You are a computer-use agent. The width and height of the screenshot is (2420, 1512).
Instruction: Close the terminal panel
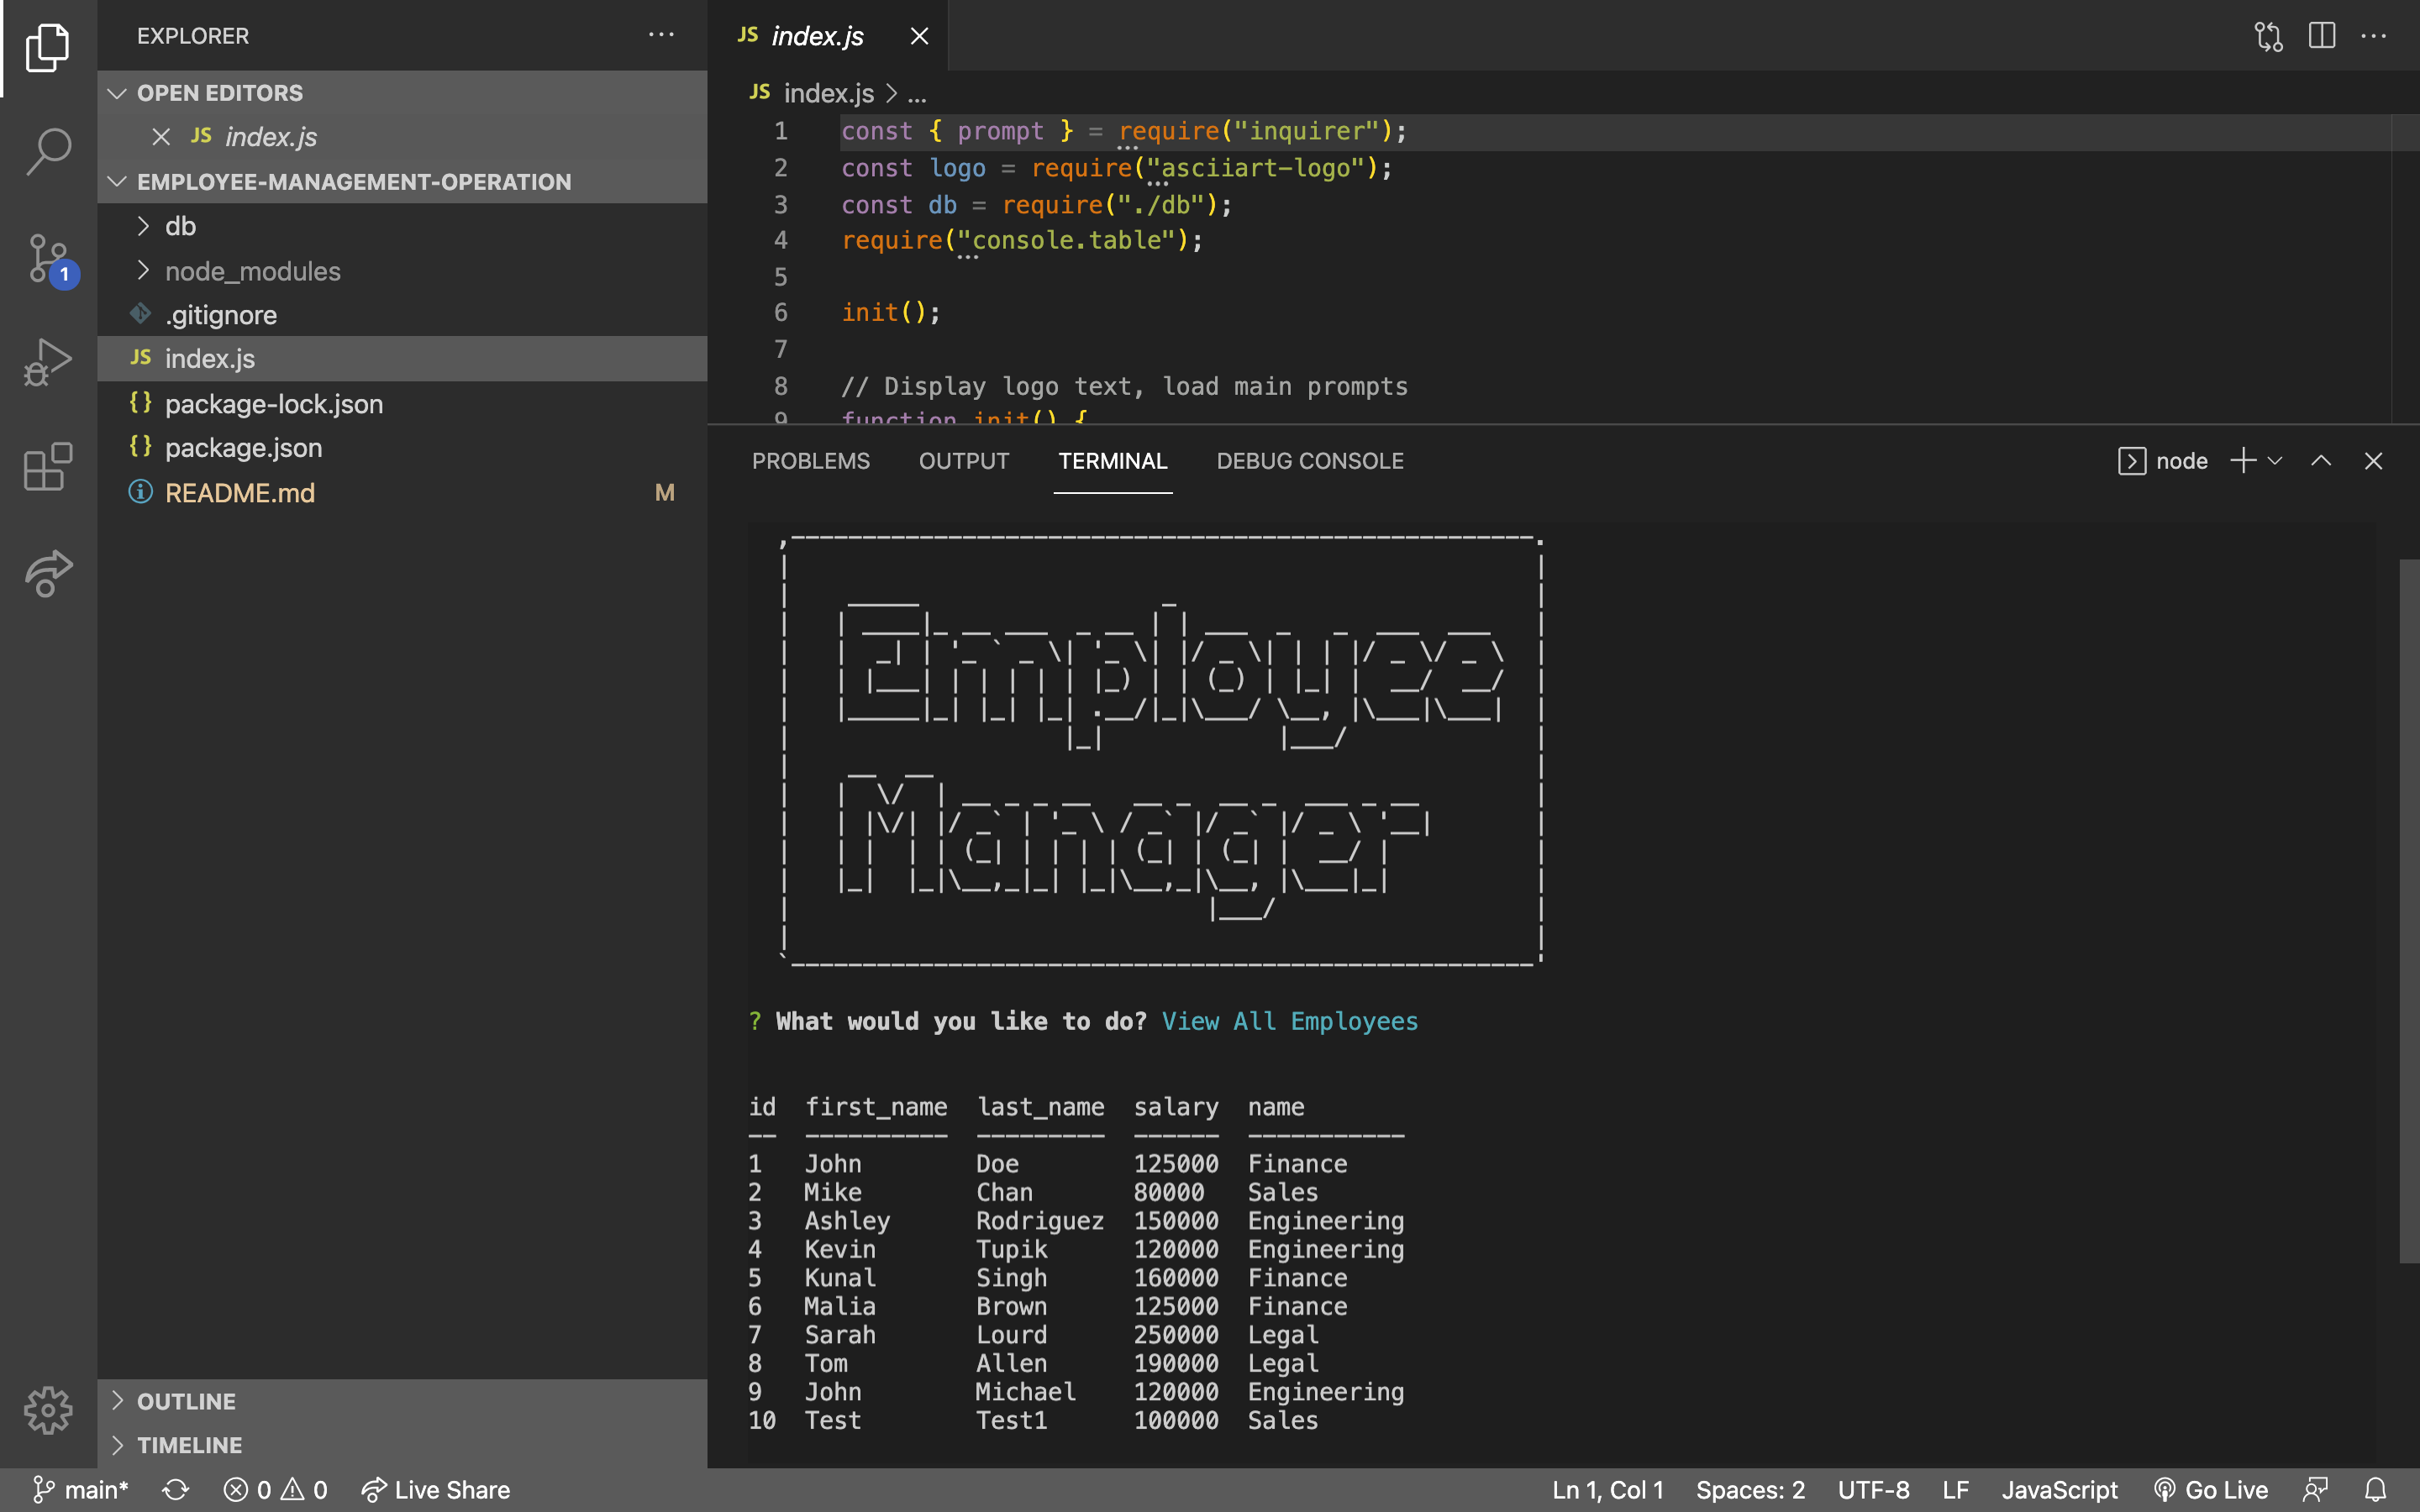click(2373, 461)
